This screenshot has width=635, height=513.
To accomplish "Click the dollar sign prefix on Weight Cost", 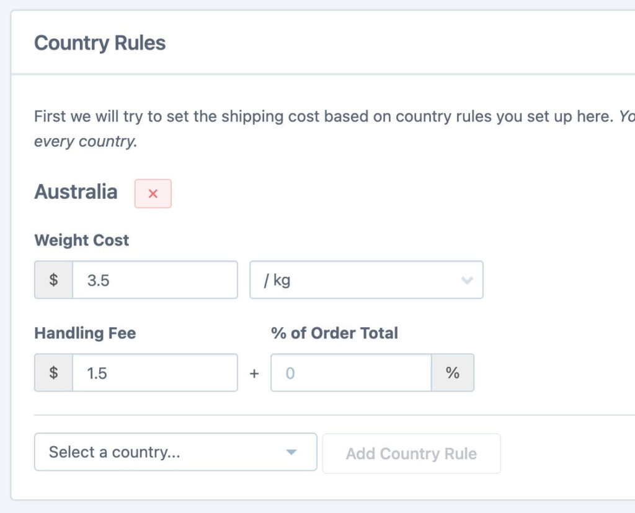I will (x=53, y=279).
